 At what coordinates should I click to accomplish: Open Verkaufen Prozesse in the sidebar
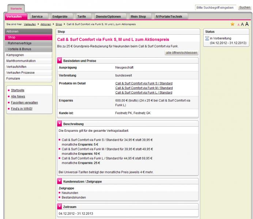[29, 73]
